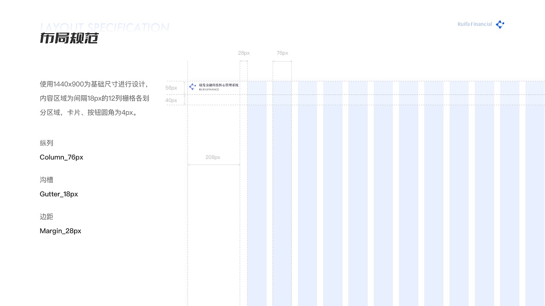This screenshot has height=306, width=545.
Task: Click the 边距 label
Action: 46,217
